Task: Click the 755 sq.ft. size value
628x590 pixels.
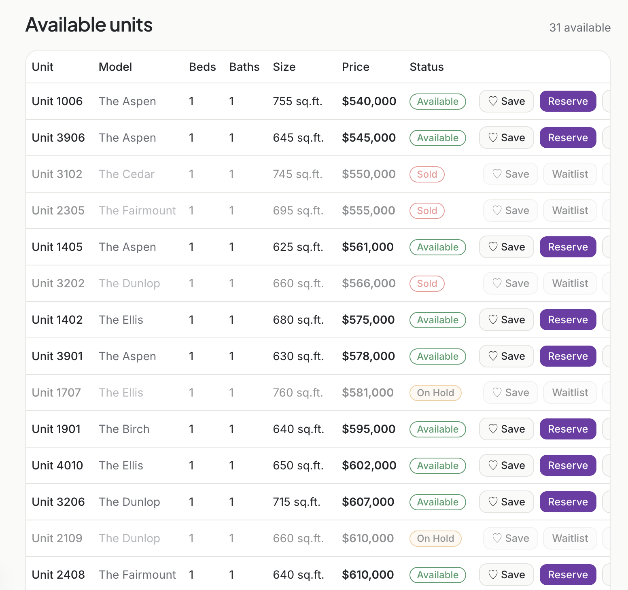Action: coord(297,101)
